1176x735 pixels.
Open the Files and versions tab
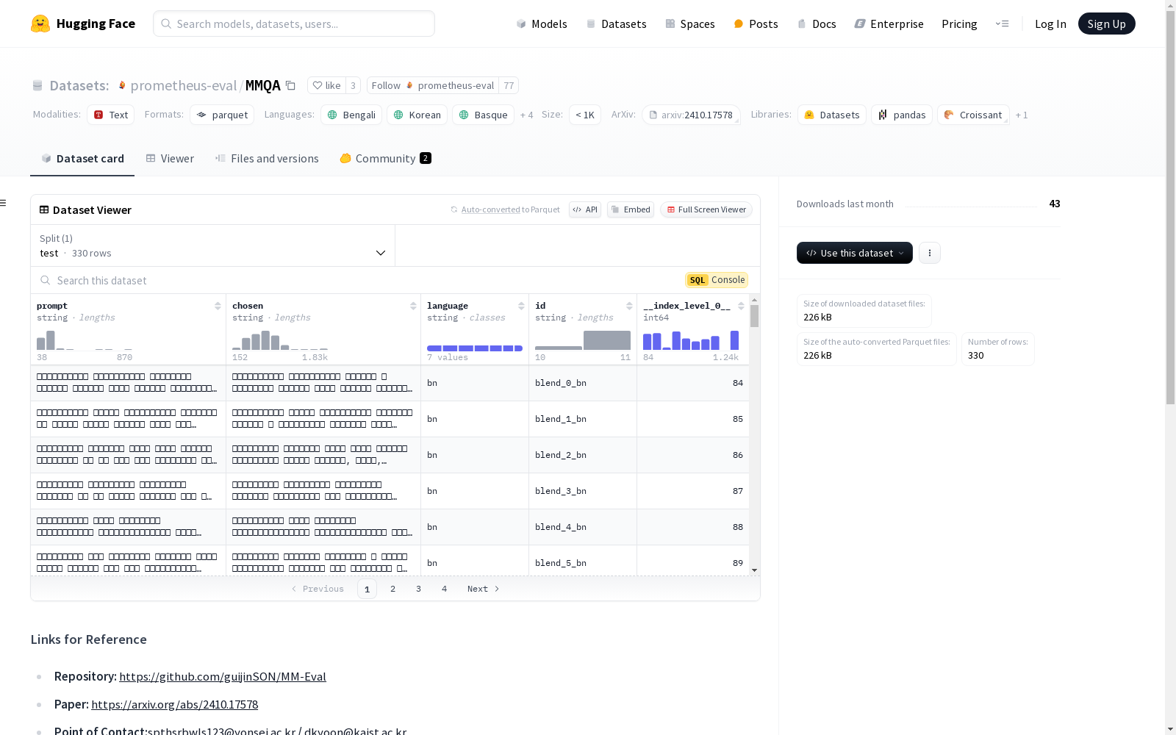point(267,159)
